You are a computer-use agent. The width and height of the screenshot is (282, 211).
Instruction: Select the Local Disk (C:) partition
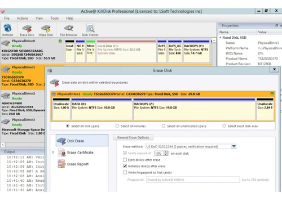(126, 51)
